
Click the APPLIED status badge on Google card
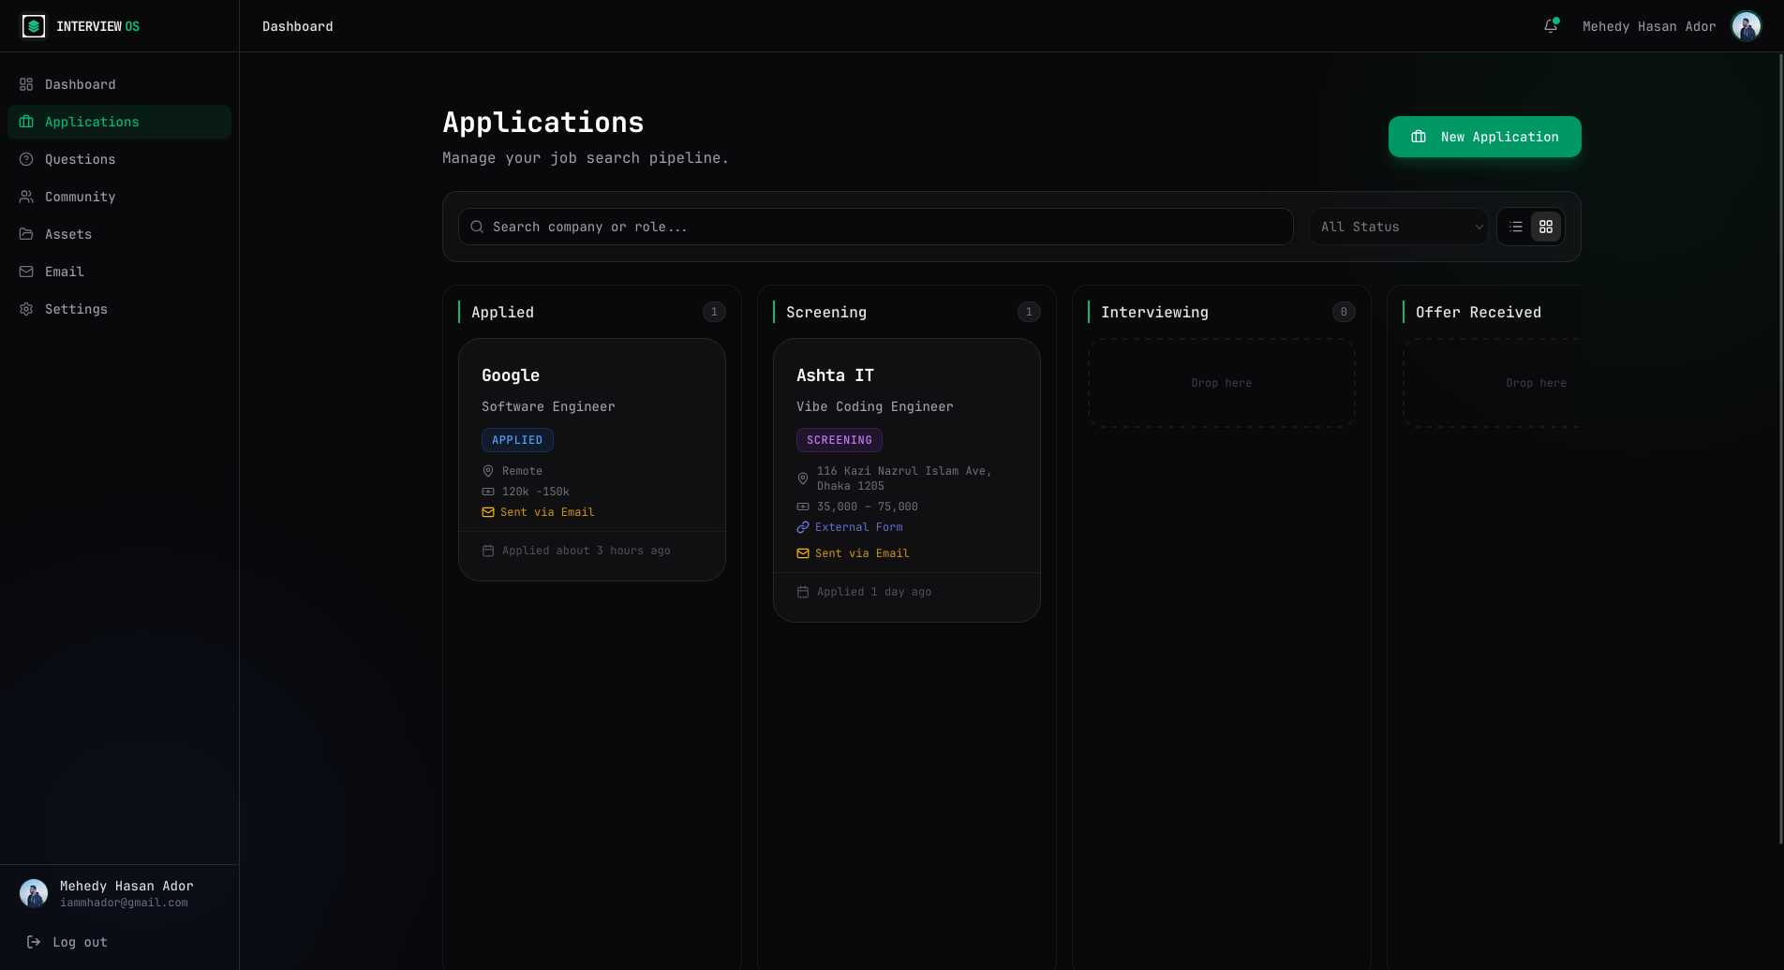point(517,440)
